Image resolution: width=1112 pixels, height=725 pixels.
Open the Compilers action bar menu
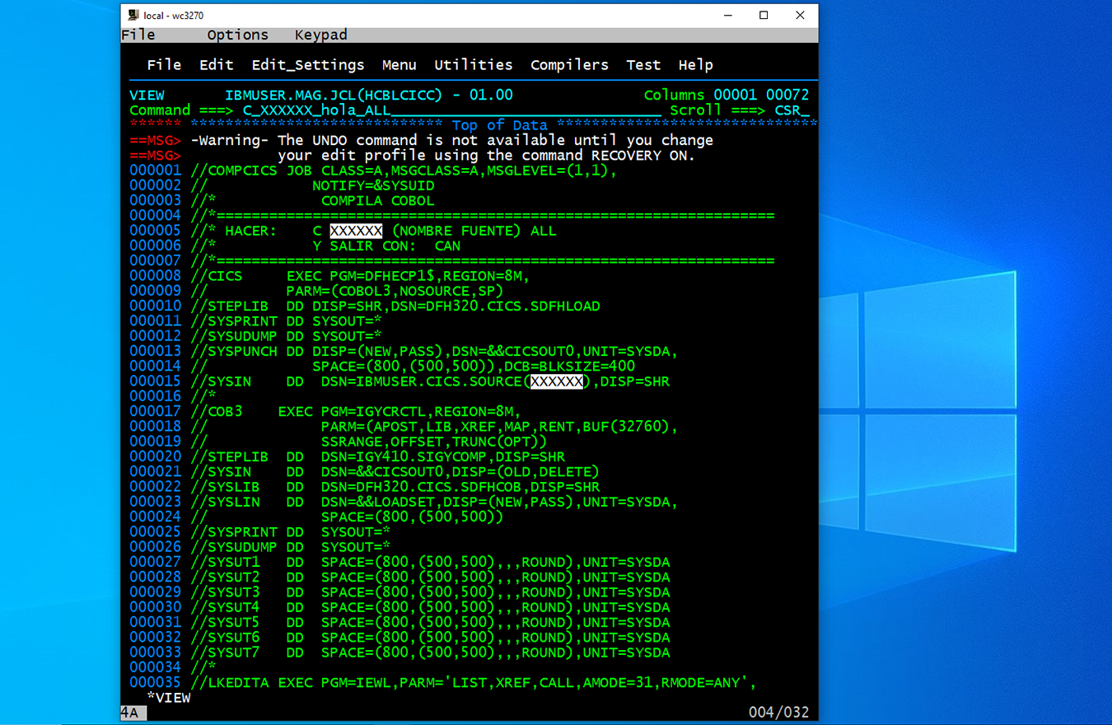coord(569,65)
